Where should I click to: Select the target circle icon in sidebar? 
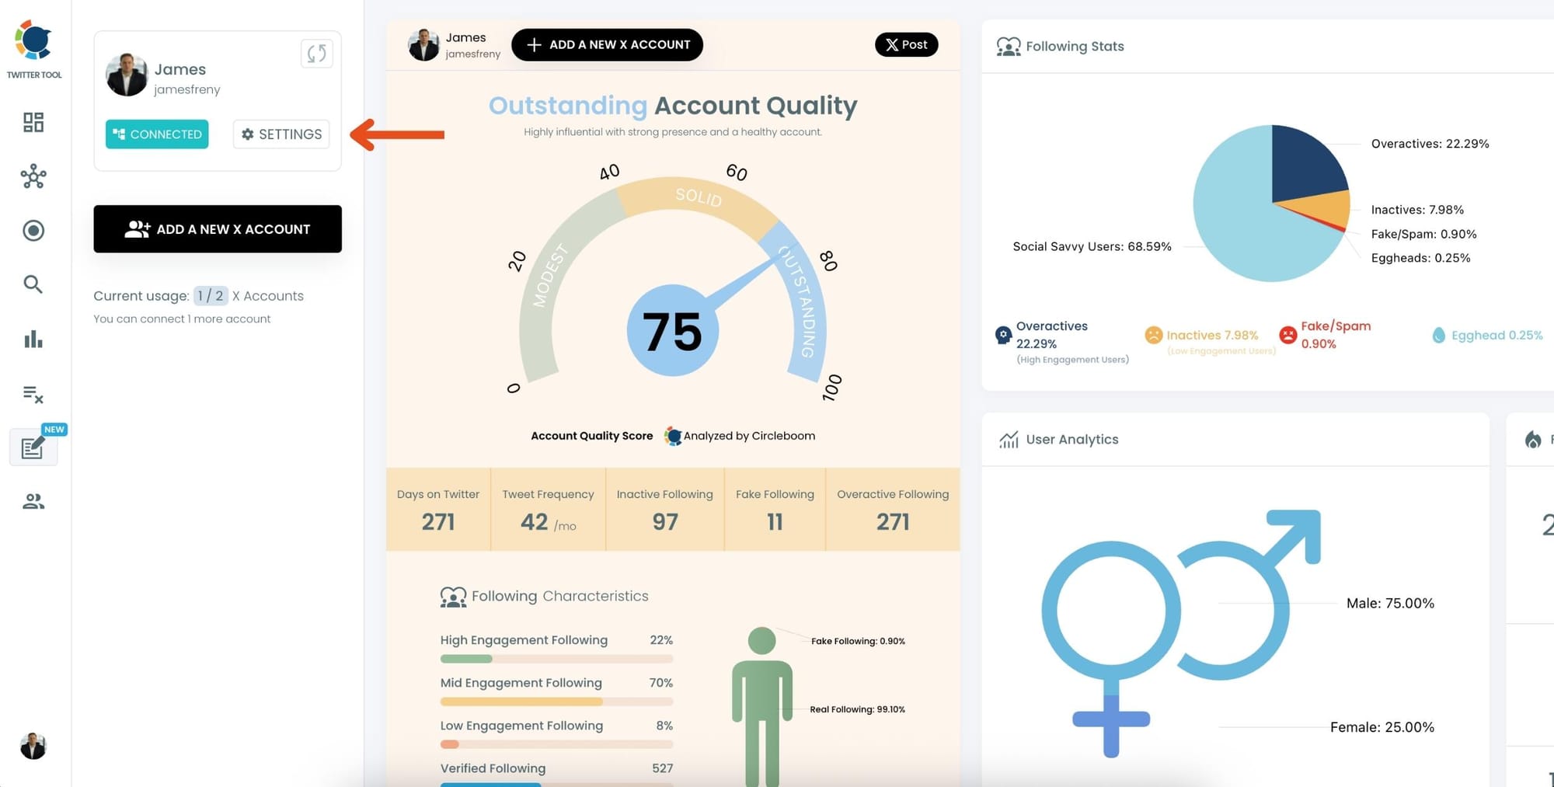click(x=33, y=231)
